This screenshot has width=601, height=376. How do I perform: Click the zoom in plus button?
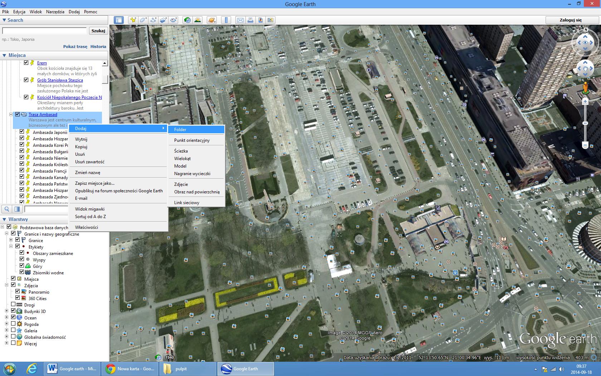[x=585, y=102]
